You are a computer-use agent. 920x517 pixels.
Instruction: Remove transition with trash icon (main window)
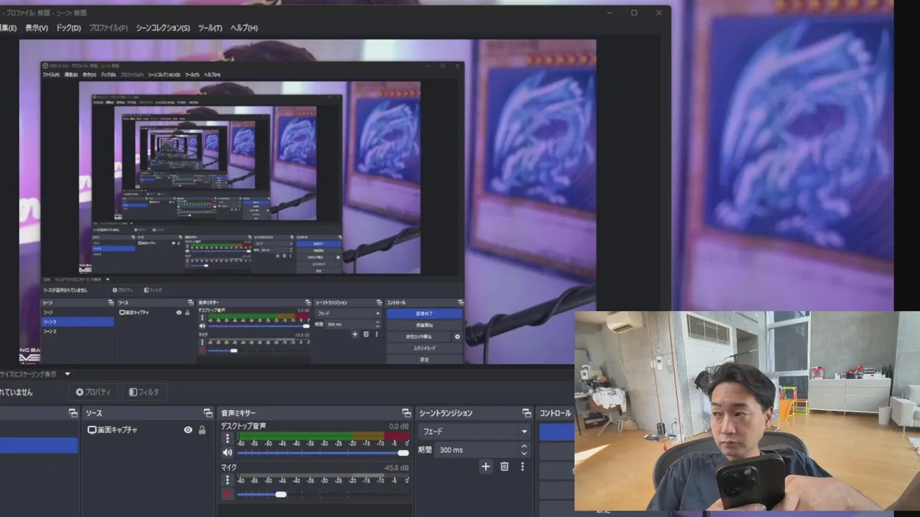[505, 467]
